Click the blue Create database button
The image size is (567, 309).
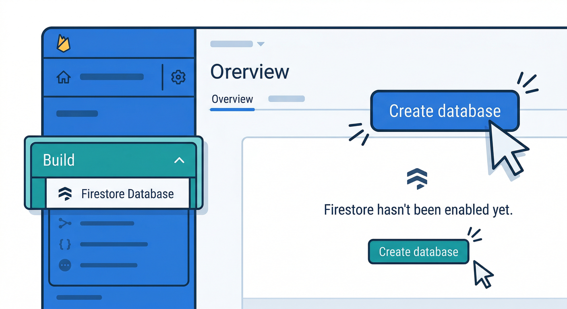[445, 111]
